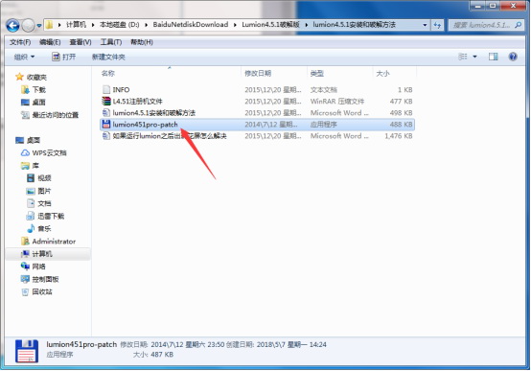Open 音乐 library
The width and height of the screenshot is (531, 371).
[44, 229]
